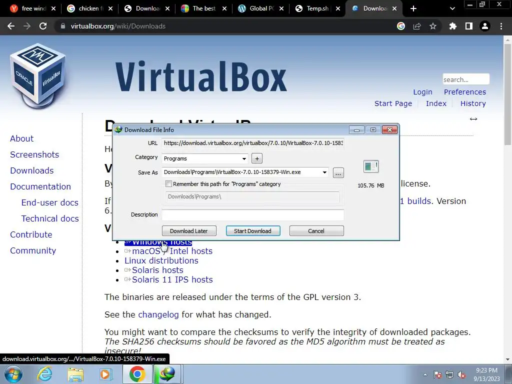Click the Description input field

point(252,215)
